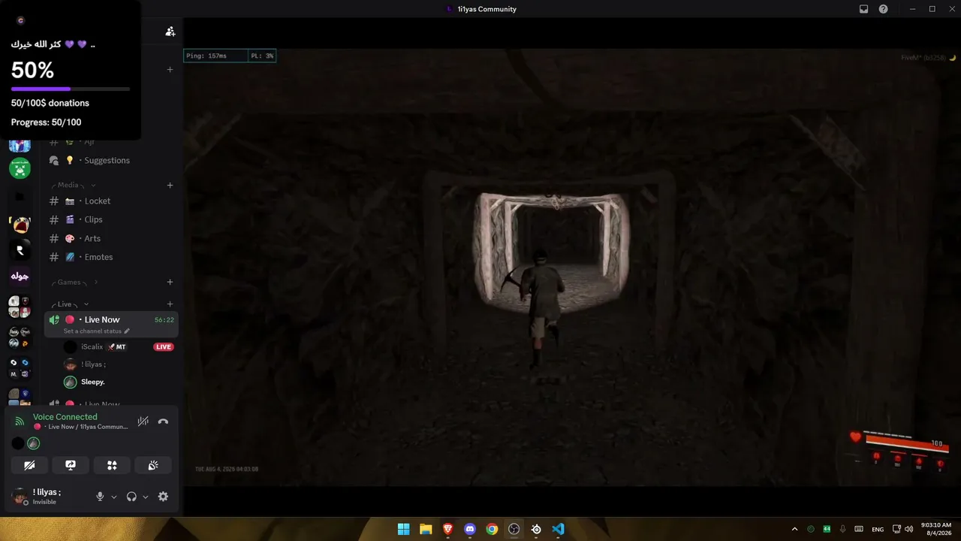This screenshot has width=961, height=541.
Task: Open the yellow screaming face server
Action: point(20,224)
